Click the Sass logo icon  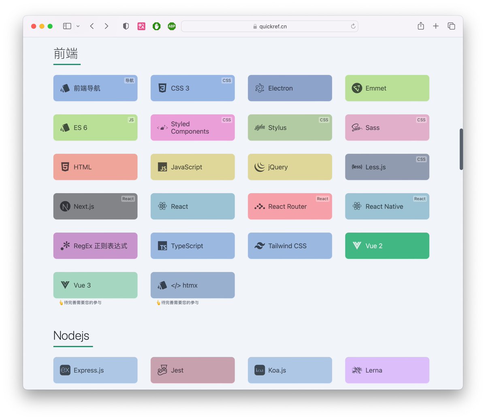(x=357, y=128)
